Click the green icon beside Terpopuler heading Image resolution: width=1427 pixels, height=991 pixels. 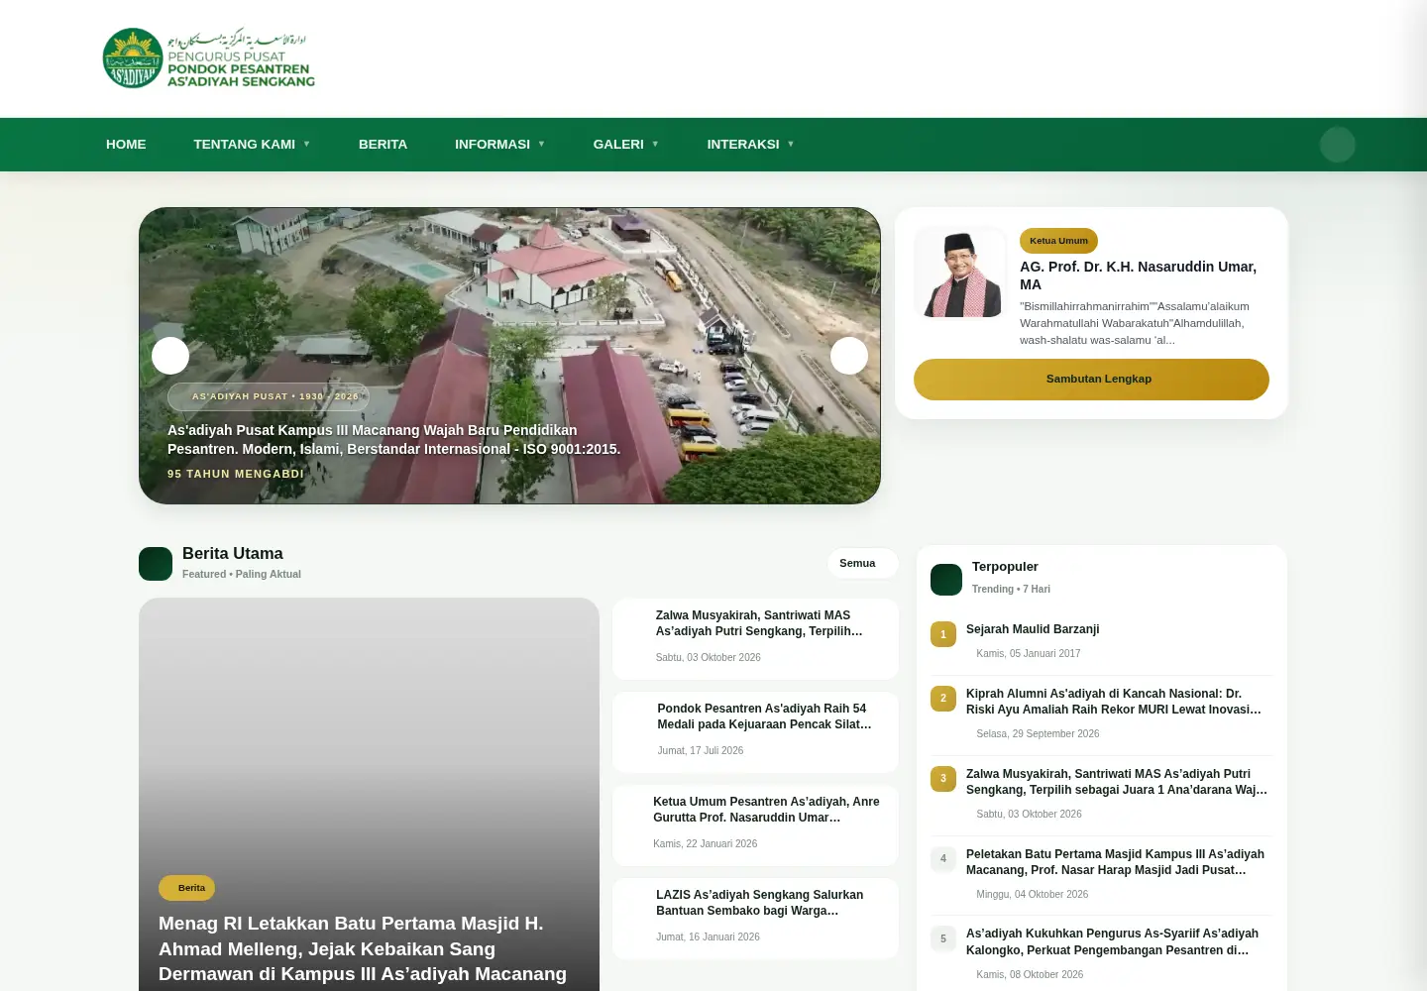coord(946,580)
